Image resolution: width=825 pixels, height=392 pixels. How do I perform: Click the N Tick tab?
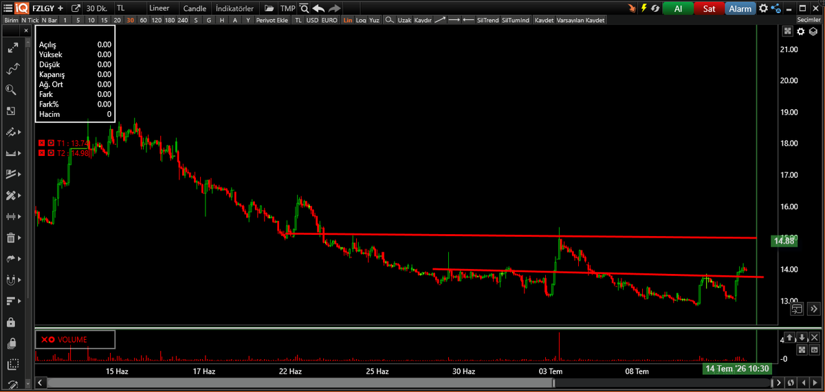tap(30, 21)
